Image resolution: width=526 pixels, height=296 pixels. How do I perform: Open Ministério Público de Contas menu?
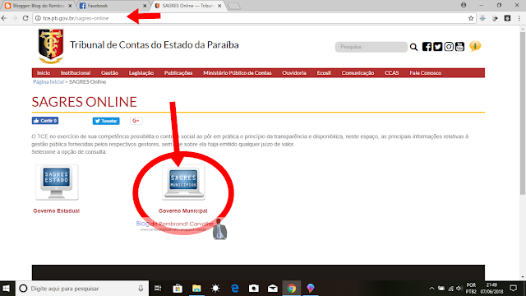point(238,73)
